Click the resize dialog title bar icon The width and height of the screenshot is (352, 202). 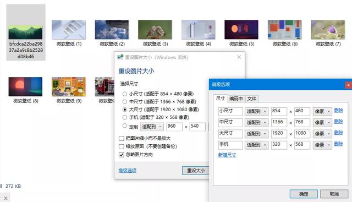120,57
